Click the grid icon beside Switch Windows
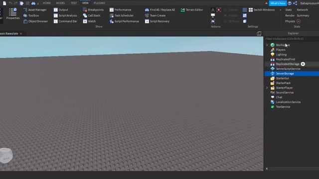This screenshot has width=319, height=179. point(245,10)
